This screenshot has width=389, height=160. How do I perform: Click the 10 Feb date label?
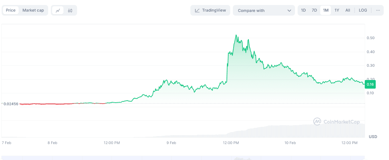click(x=290, y=143)
